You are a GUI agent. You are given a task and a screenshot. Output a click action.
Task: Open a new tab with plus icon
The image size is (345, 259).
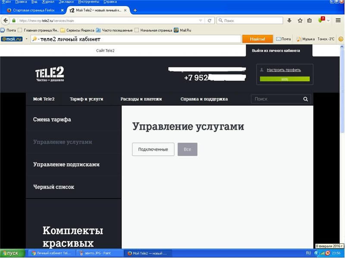135,10
